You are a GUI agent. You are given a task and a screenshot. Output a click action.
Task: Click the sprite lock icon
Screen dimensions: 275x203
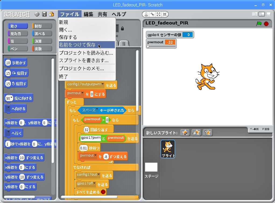[x=122, y=29]
